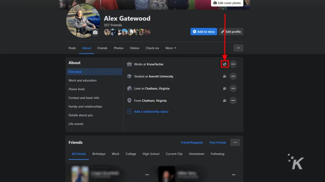Open options for second friend card
325x182 pixels.
(233, 174)
